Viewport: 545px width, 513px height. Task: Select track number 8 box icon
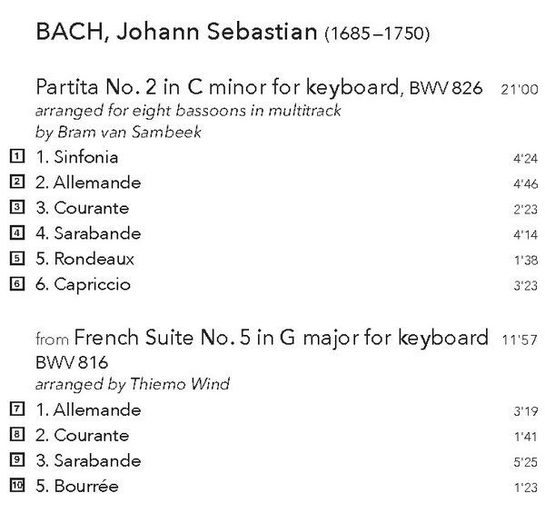click(17, 435)
